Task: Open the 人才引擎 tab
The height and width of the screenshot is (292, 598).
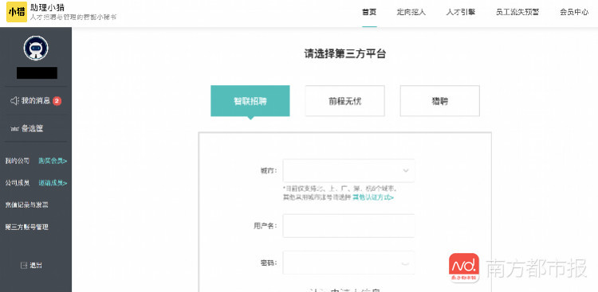Action: click(x=461, y=12)
